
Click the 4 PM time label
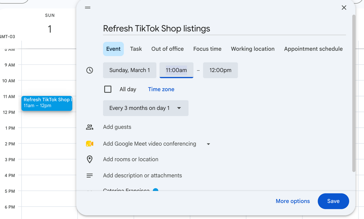pyautogui.click(x=10, y=175)
